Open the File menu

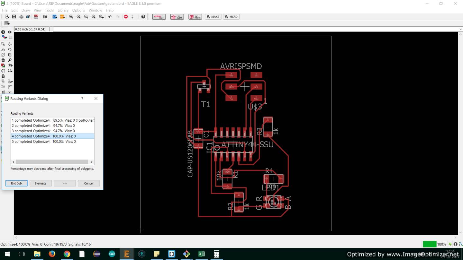coord(5,10)
